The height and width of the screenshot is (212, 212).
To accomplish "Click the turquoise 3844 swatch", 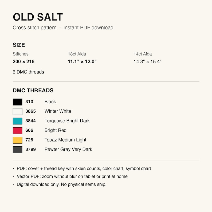I will pyautogui.click(x=18, y=121).
